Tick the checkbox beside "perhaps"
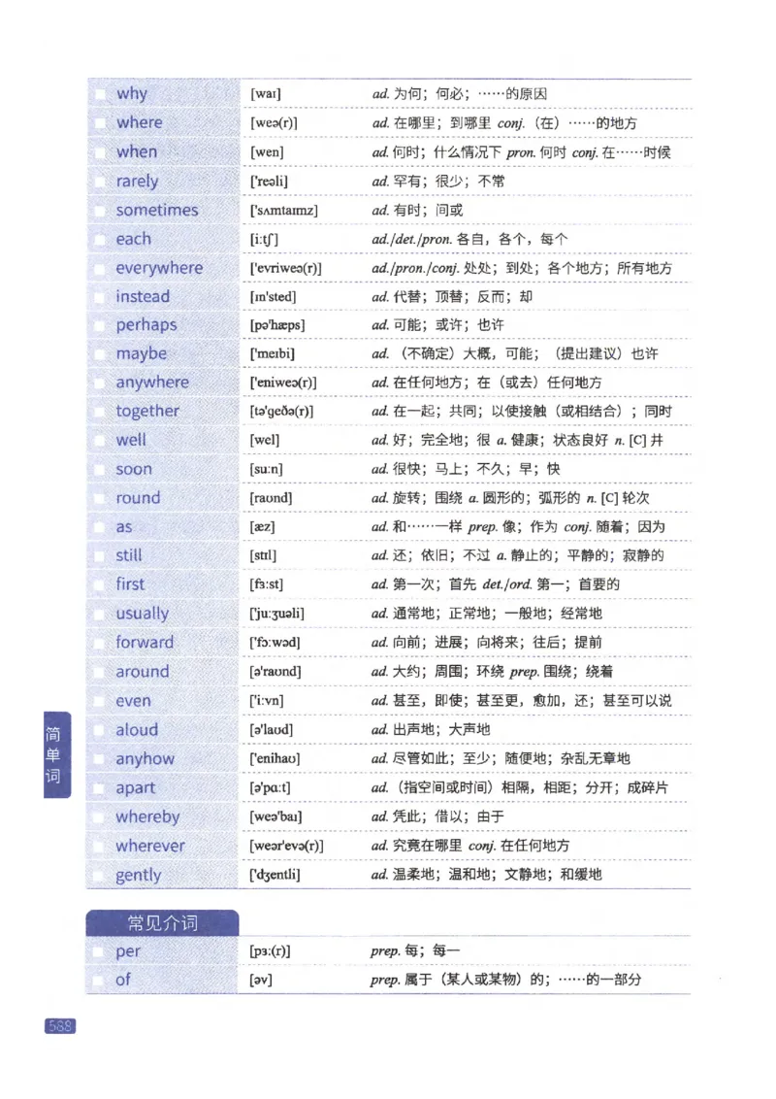This screenshot has height=1099, width=776. tap(101, 325)
